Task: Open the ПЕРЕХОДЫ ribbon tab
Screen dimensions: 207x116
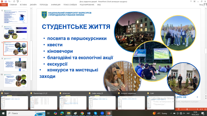Action: 44,5
